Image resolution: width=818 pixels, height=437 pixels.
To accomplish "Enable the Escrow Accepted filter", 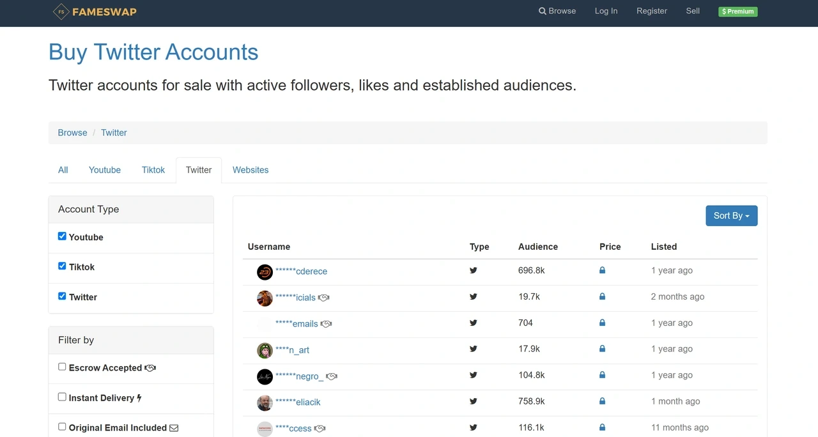I will click(x=62, y=366).
